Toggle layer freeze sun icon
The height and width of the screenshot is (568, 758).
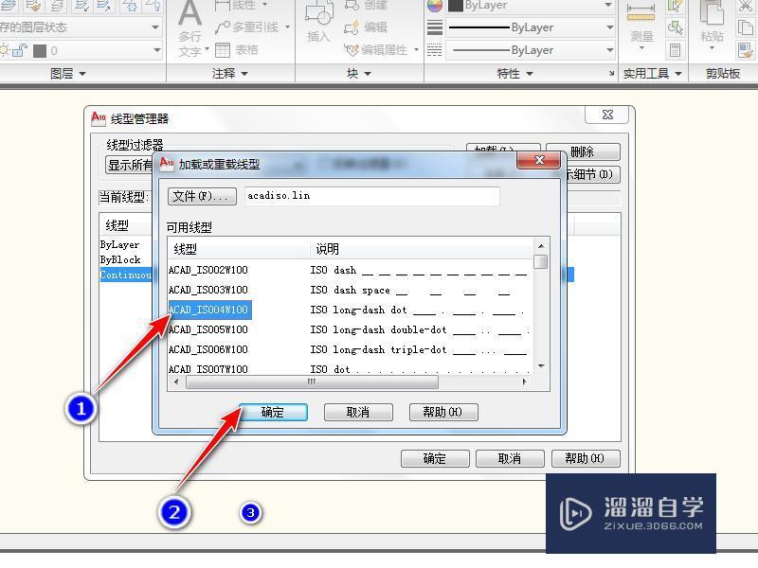(5, 50)
